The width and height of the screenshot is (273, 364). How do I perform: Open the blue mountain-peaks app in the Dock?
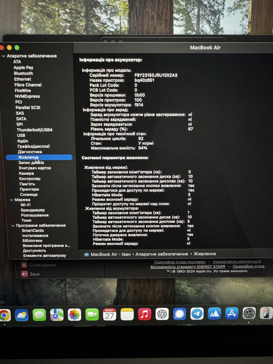pos(214,313)
